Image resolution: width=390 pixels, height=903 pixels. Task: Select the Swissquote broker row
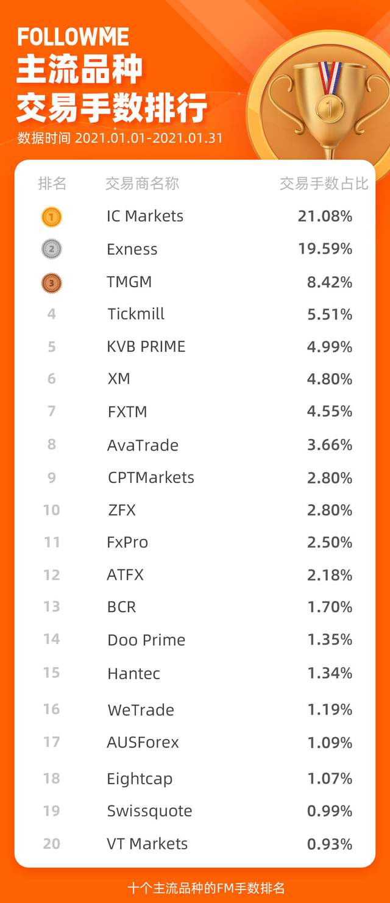tap(195, 812)
